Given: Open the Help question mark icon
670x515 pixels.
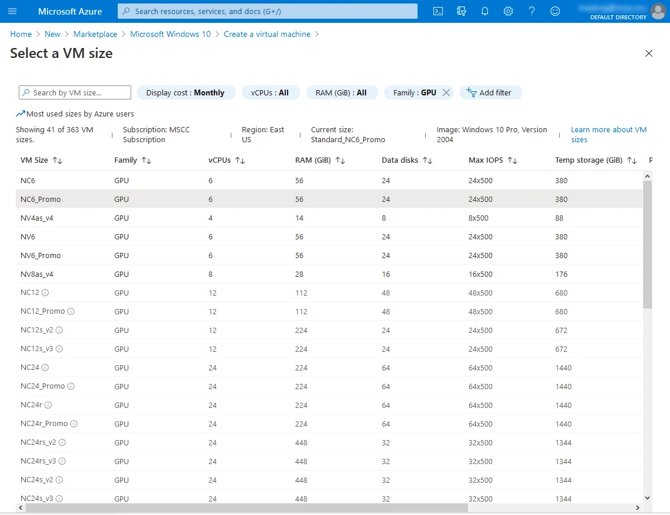Looking at the screenshot, I should coord(532,11).
